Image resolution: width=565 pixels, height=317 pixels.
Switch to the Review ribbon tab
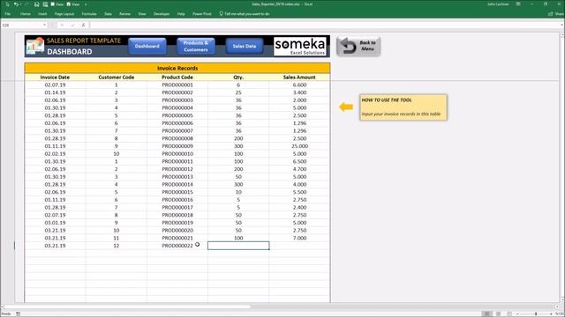click(x=124, y=14)
